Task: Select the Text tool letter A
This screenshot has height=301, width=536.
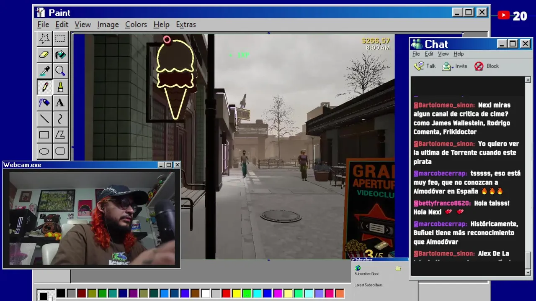Action: pos(60,103)
